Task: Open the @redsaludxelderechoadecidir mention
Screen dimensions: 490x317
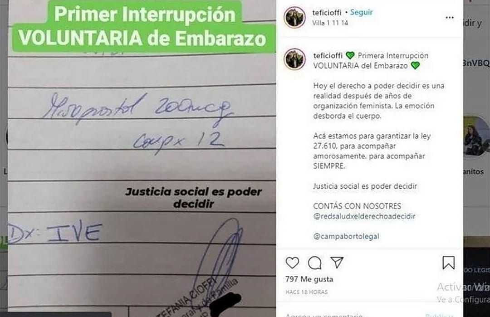Action: point(364,216)
